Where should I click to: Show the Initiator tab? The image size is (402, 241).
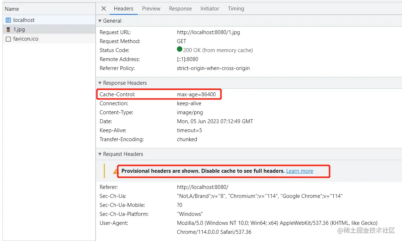[210, 9]
